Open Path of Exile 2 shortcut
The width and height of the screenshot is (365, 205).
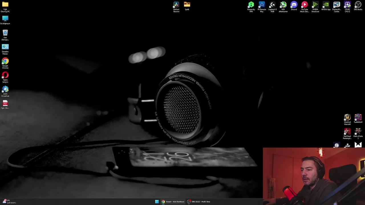(x=358, y=134)
